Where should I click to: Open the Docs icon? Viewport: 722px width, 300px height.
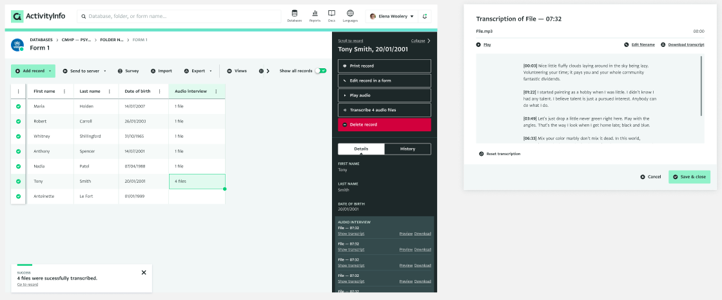[x=331, y=15]
